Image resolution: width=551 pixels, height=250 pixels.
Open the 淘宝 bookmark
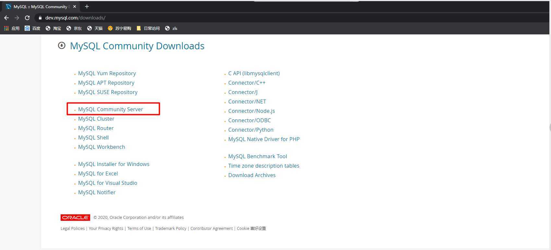(53, 29)
